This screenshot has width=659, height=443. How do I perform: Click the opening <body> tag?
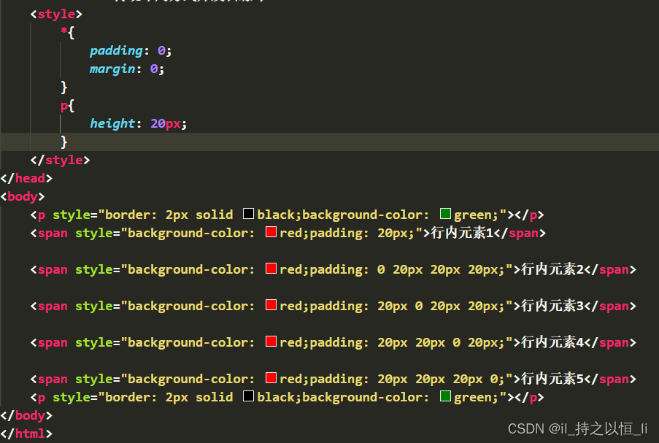pos(23,197)
